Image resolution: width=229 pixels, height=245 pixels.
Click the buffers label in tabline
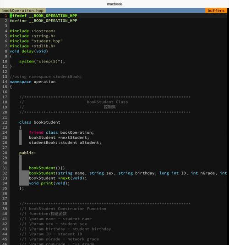coord(216,11)
